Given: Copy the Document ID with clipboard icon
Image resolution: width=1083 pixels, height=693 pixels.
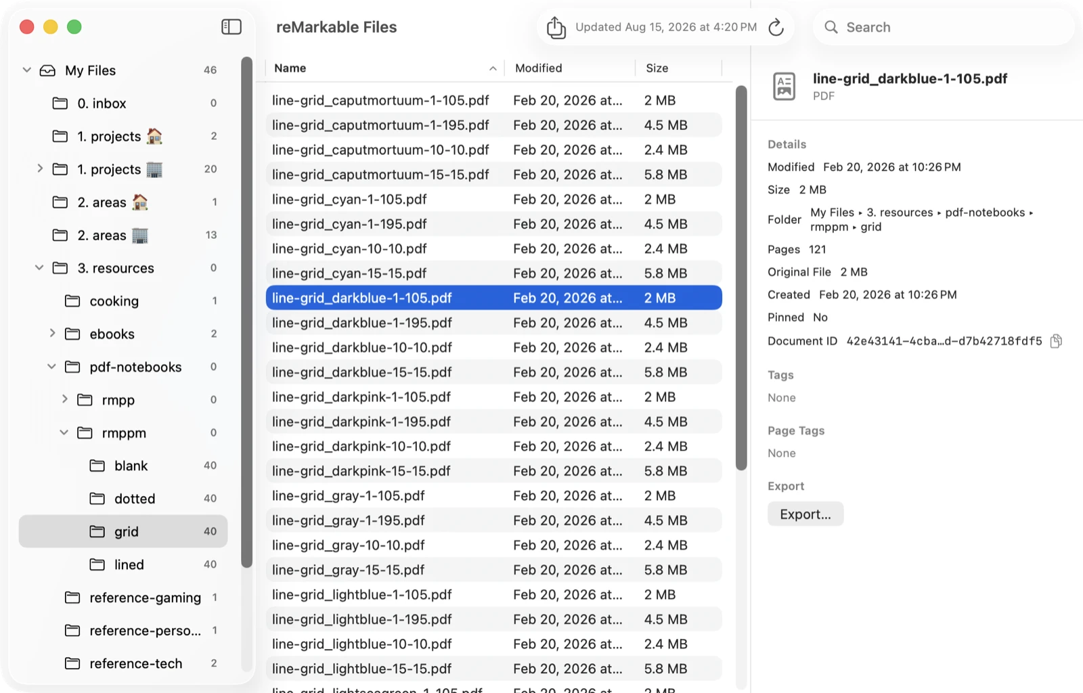Looking at the screenshot, I should click(1055, 341).
